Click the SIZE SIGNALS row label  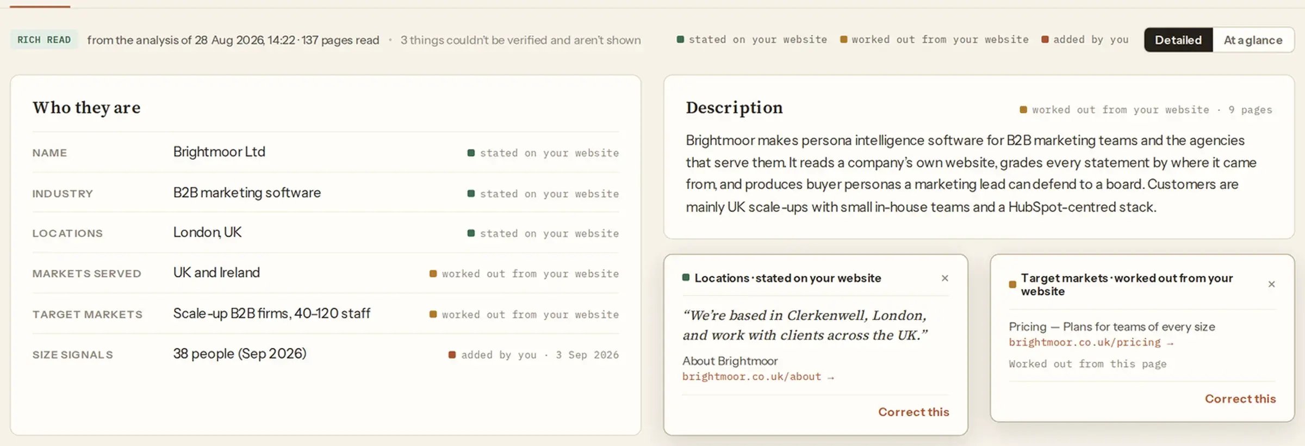72,355
